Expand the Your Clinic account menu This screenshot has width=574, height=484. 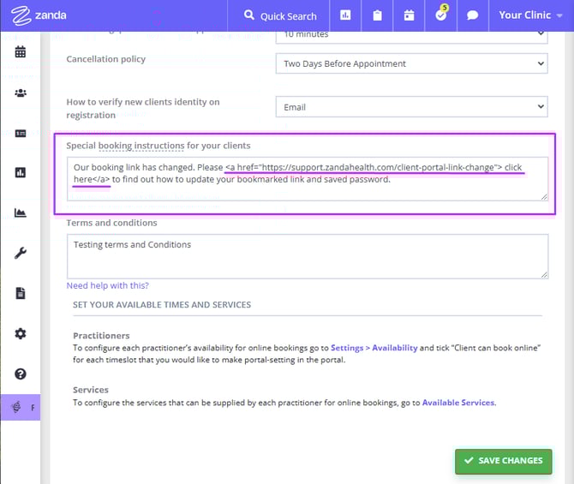coord(530,15)
